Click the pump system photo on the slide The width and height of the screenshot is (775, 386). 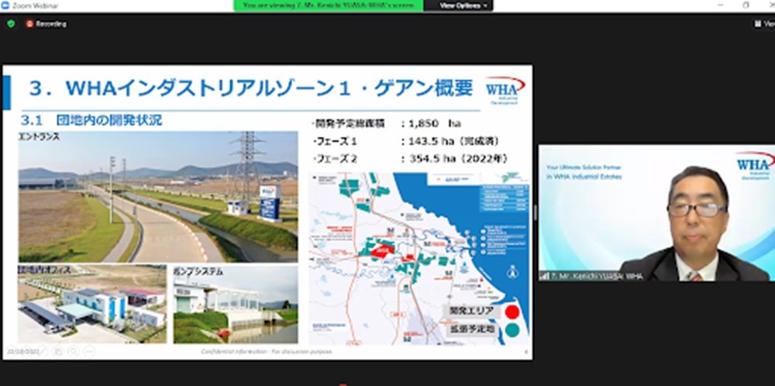click(235, 305)
